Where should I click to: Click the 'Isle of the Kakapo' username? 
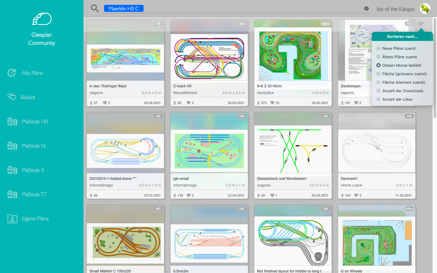(x=395, y=9)
